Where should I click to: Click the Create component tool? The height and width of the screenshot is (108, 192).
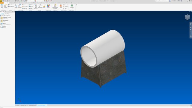(x=5, y=6)
